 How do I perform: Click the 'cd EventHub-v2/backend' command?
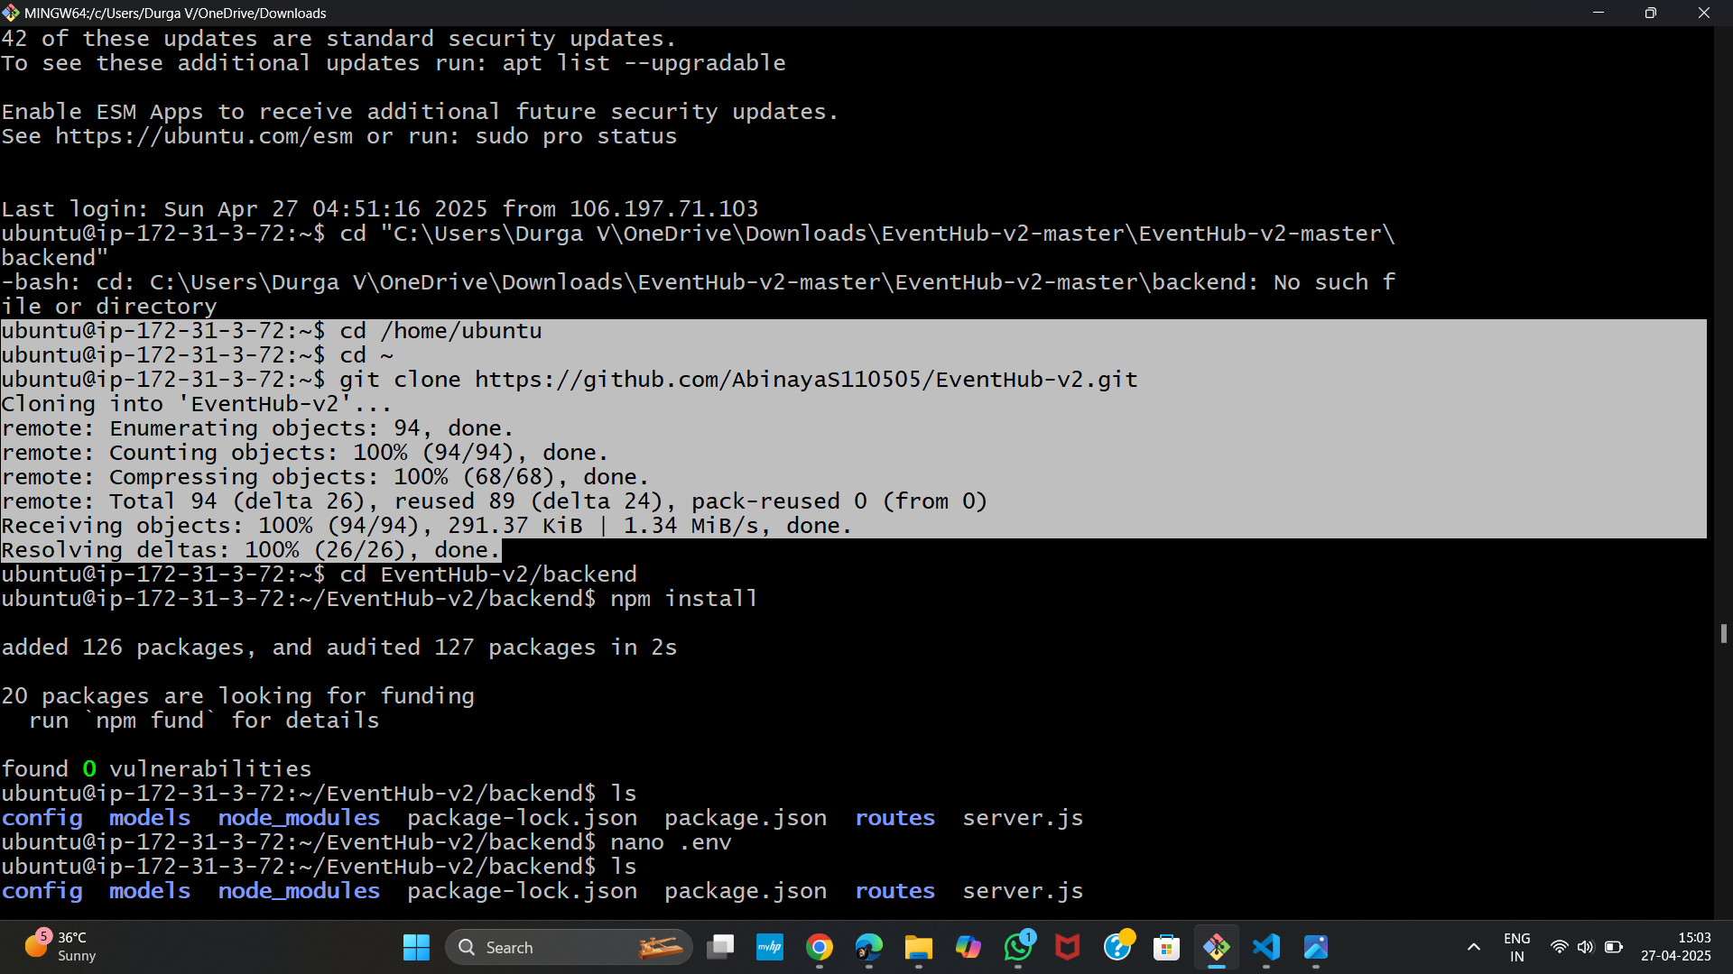tap(488, 574)
